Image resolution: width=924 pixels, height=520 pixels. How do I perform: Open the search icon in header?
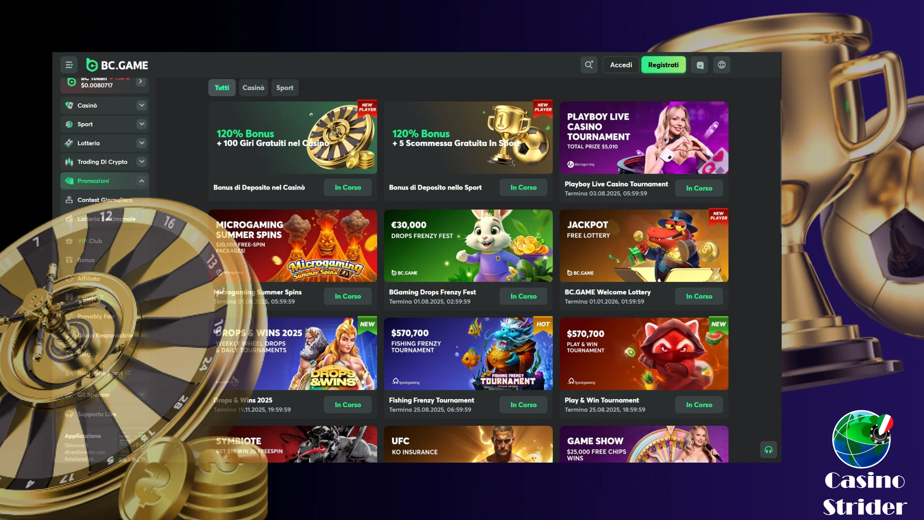click(x=589, y=65)
